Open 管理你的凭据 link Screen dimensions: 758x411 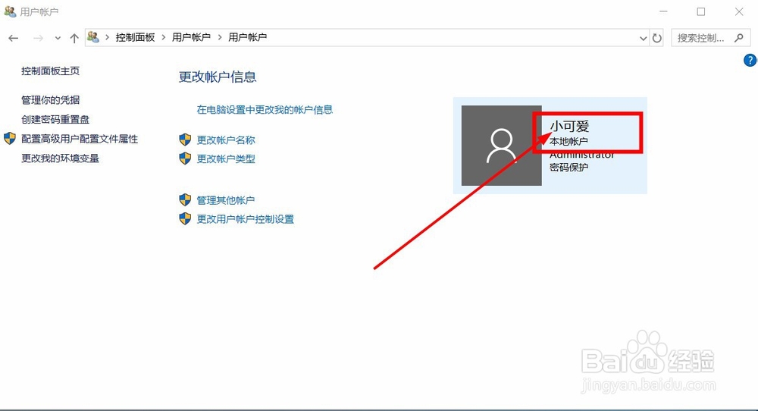coord(50,100)
